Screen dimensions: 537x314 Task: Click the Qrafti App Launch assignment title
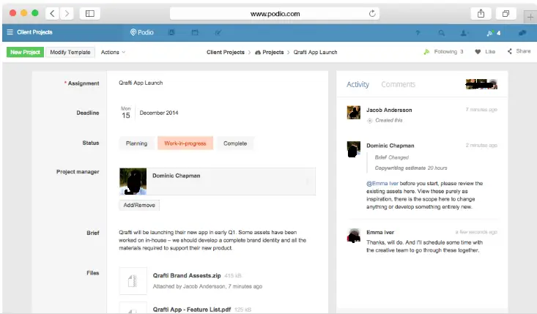coord(141,83)
